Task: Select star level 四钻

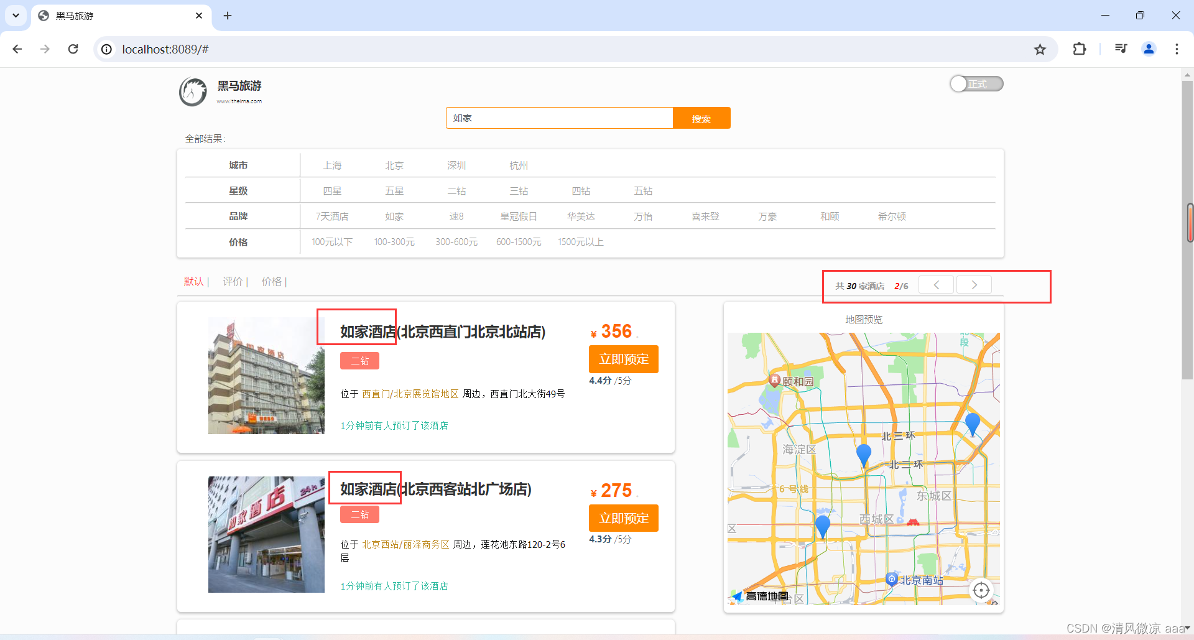Action: pyautogui.click(x=581, y=191)
